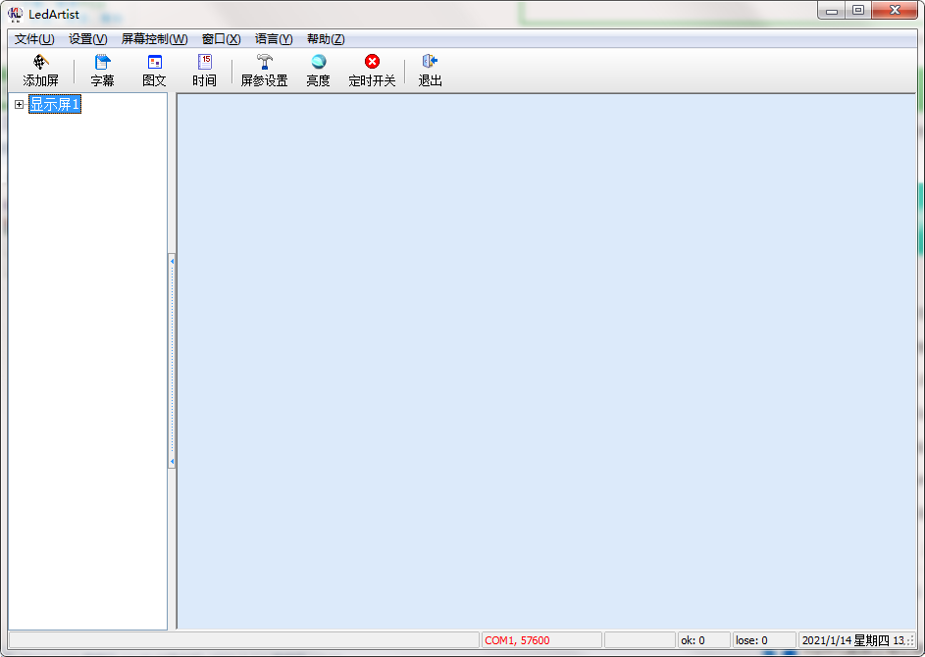The image size is (925, 657).
Task: Click the upper splitter collapse arrow
Action: 173,261
